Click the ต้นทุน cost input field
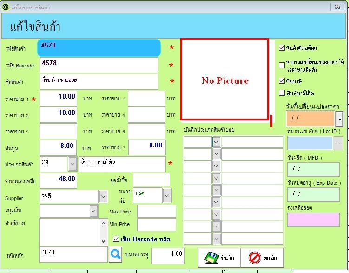This screenshot has width=349, height=273. (58, 147)
